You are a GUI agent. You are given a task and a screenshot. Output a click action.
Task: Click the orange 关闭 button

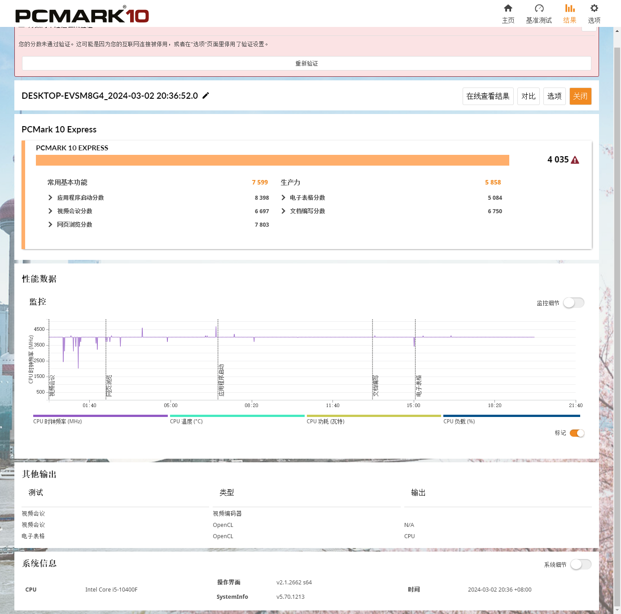[580, 96]
